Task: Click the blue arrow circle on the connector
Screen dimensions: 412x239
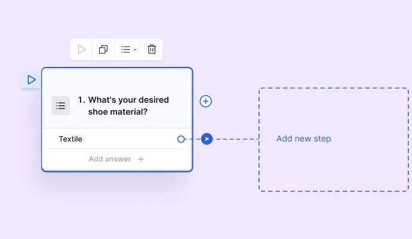Action: coord(207,139)
